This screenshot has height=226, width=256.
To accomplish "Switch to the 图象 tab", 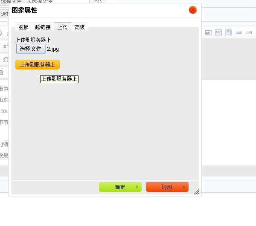I will pos(23,27).
